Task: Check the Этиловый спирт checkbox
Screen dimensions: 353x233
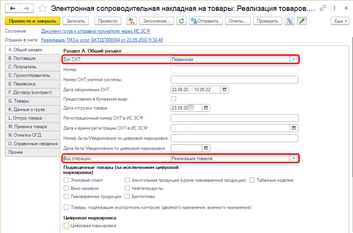Action: pos(66,180)
